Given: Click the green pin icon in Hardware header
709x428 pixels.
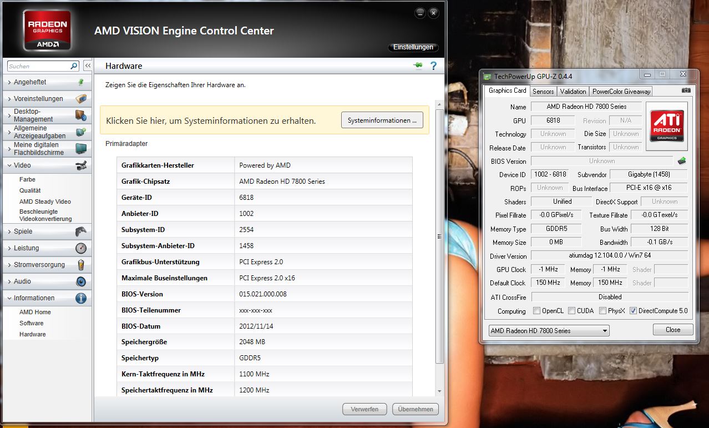Looking at the screenshot, I should 418,66.
